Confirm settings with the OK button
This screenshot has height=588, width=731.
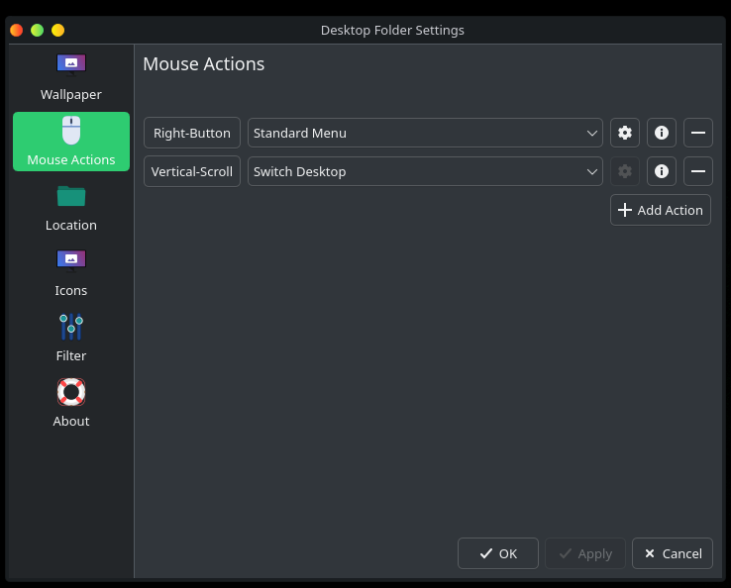[497, 553]
